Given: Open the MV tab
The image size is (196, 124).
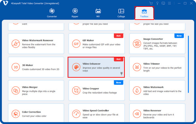Looking at the screenshot, I should point(98,13).
